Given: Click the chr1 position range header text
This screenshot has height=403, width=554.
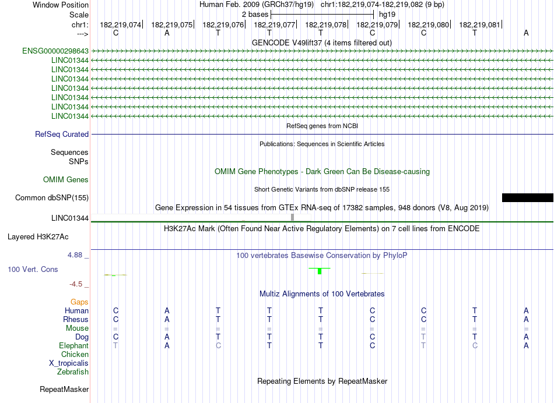Looking at the screenshot, I should (x=383, y=5).
